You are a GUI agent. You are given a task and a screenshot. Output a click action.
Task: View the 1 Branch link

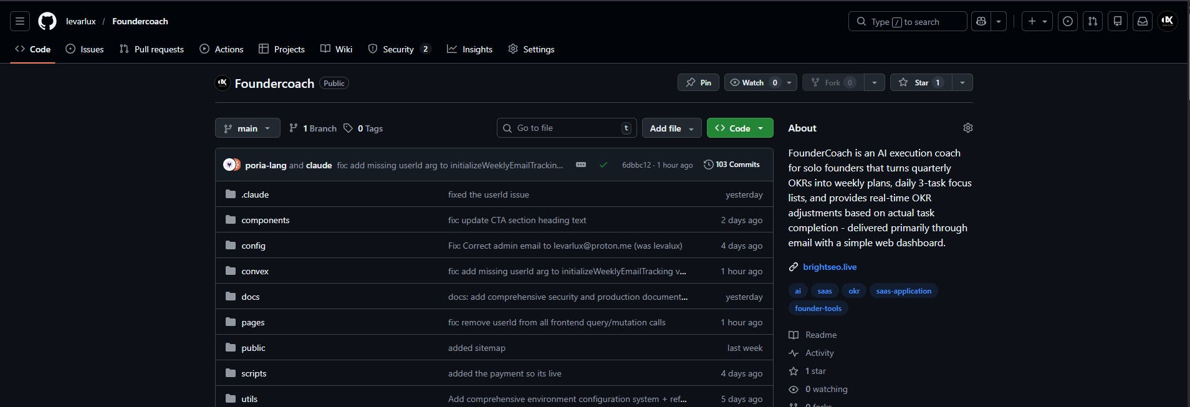point(313,128)
